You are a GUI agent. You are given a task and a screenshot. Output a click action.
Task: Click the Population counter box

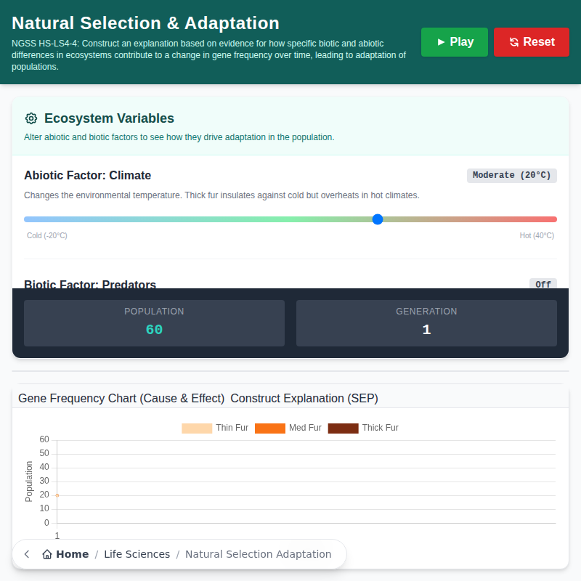tap(154, 322)
